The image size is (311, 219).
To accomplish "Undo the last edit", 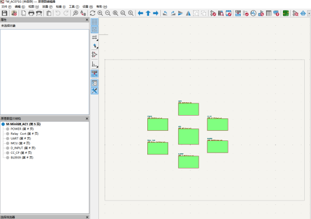I will point(58,13).
